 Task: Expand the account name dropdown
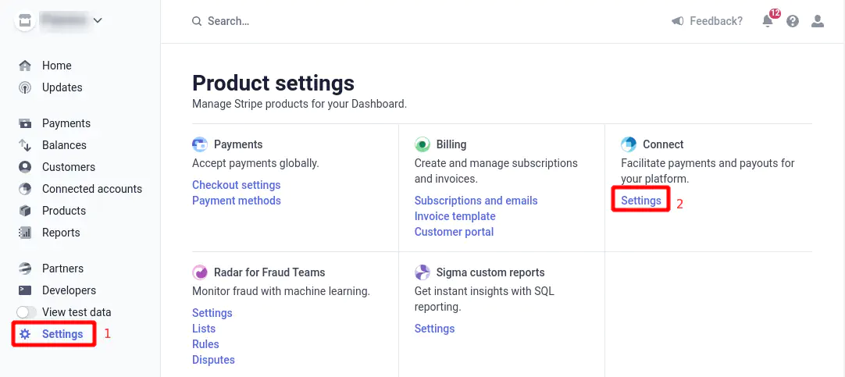coord(98,21)
